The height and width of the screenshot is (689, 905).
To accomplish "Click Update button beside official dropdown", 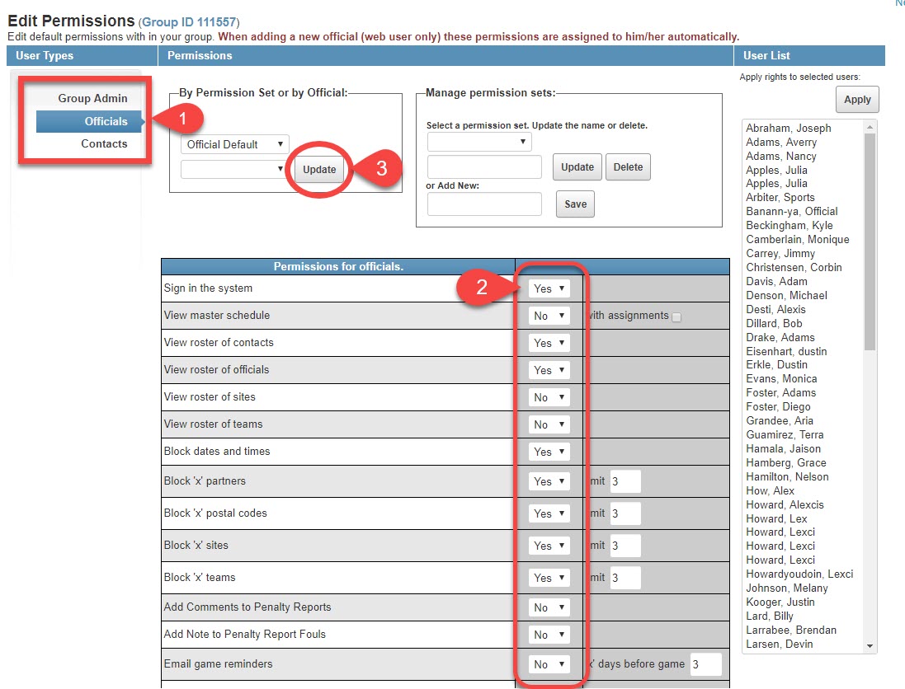I will point(319,169).
